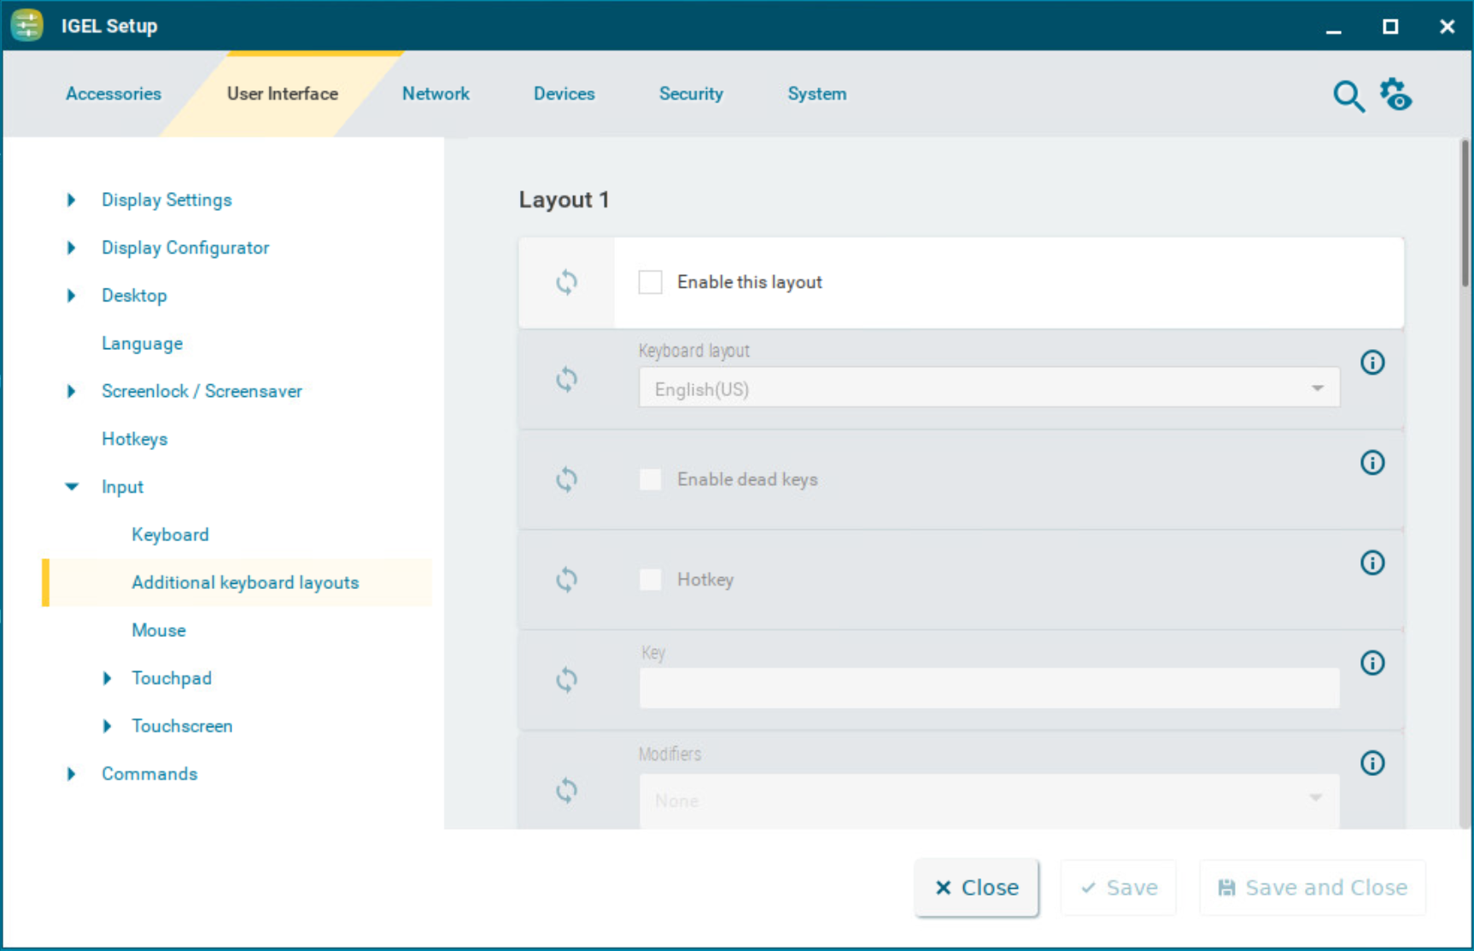1474x951 pixels.
Task: View info icon for Key field
Action: (1372, 662)
